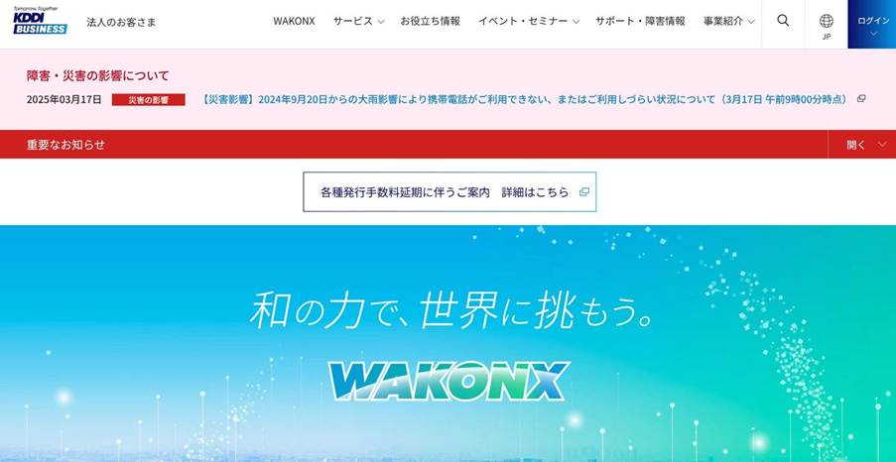This screenshot has height=462, width=896.
Task: Expand the ログイン dropdown
Action: coord(872,25)
